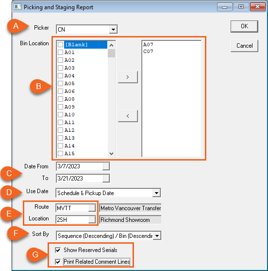Open the Date From calendar picker button
The image size is (268, 271).
pyautogui.click(x=106, y=166)
